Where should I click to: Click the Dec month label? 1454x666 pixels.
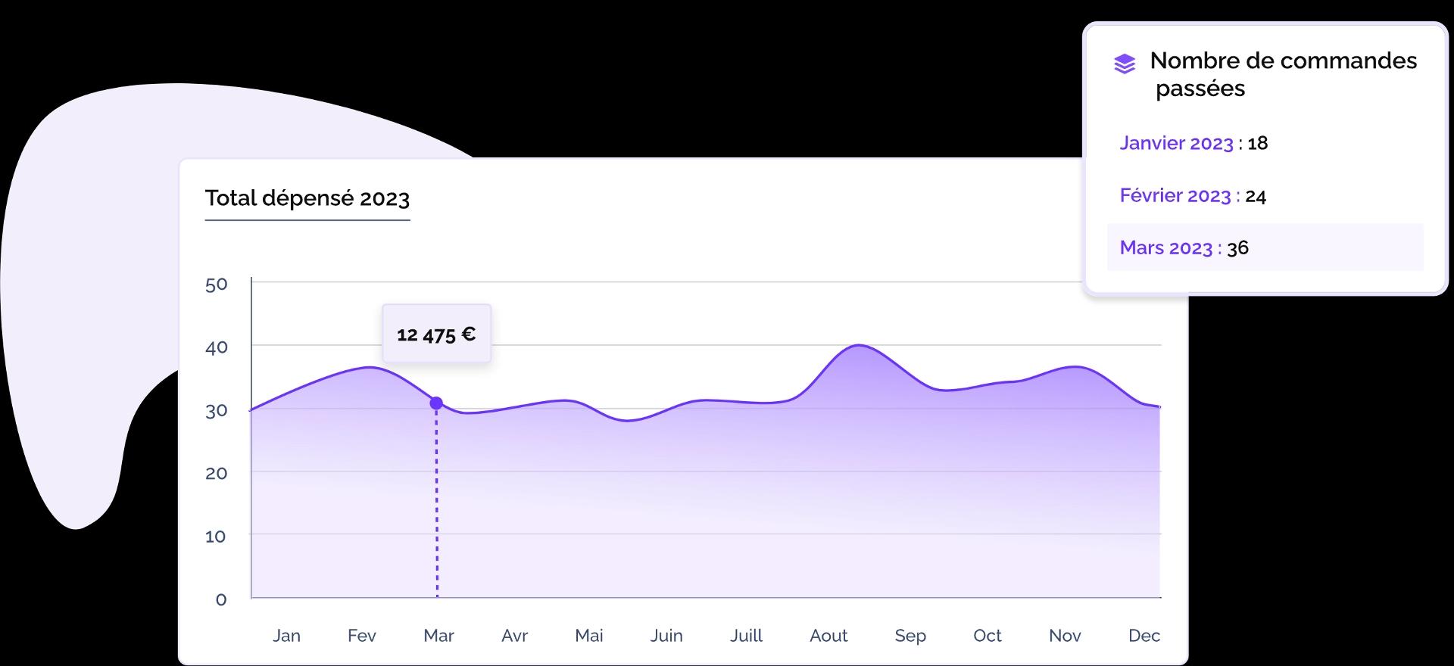1144,636
